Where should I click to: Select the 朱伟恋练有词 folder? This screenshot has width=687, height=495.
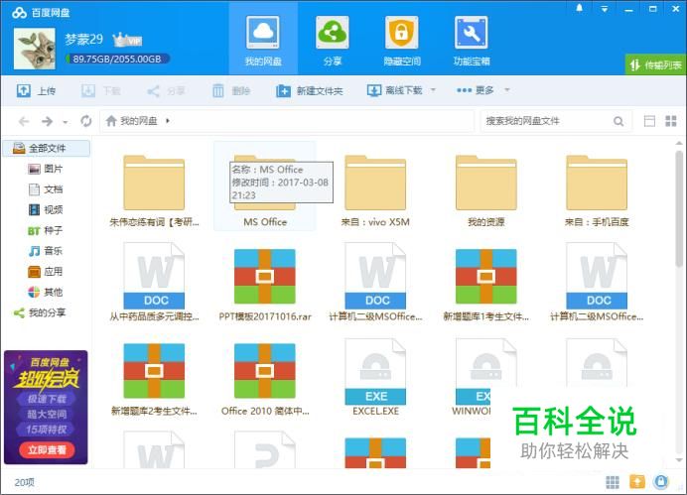pos(154,190)
